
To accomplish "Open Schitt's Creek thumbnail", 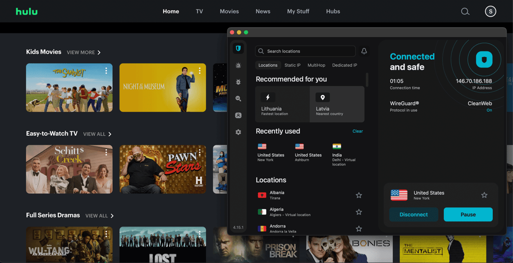I will coord(69,169).
